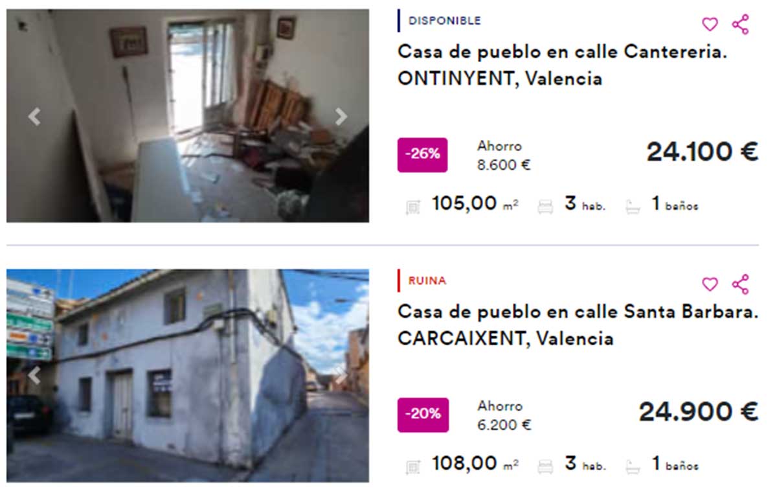777x493 pixels.
Task: Click the bed icon beside 3 hab. in Carcaixent listing
Action: (546, 466)
